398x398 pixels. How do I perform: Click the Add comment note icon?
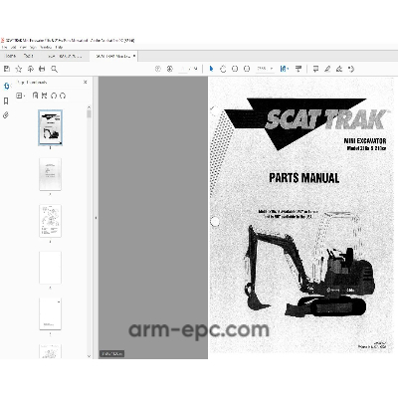click(315, 69)
